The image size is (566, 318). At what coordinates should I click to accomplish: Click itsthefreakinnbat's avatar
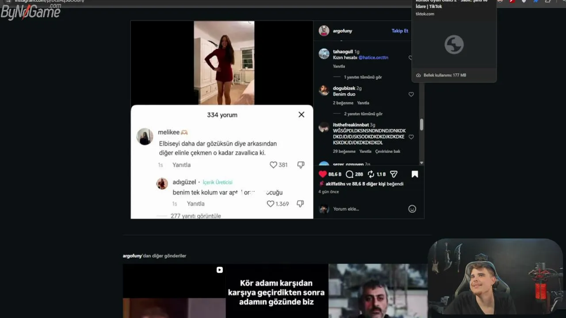tap(324, 127)
